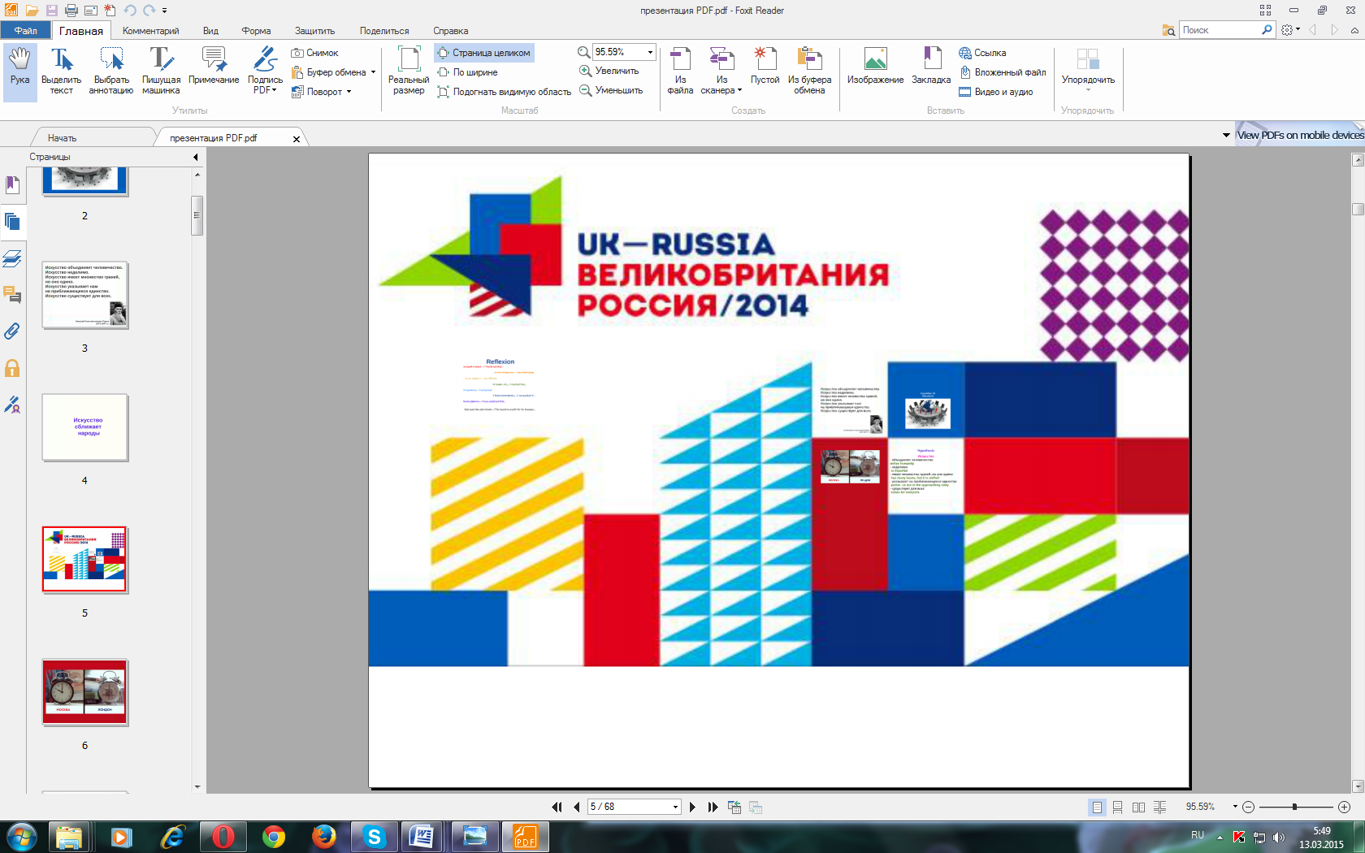Add a Note (Примечание) comment
Screen dimensions: 1365x853
tap(214, 67)
